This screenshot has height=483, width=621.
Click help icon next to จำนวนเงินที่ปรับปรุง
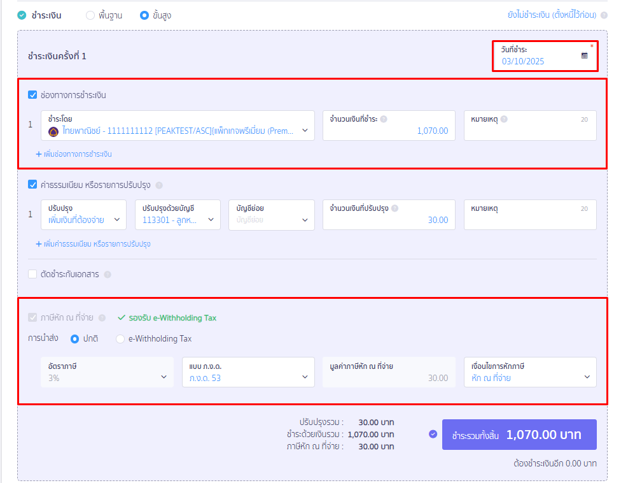coord(394,208)
